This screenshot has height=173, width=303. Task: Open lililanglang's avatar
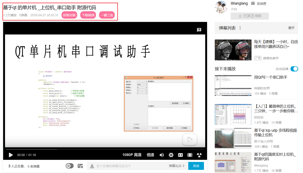[x=221, y=7]
